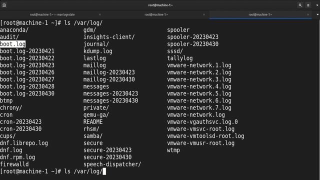This screenshot has height=180, width=320.
Task: Close the middle root@machine-1 tab
Action: pos(204,14)
